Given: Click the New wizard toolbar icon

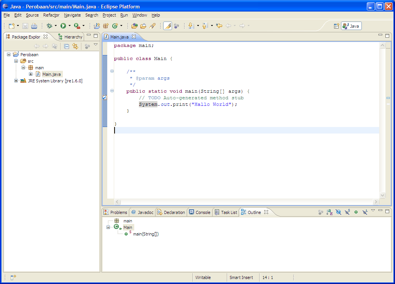Looking at the screenshot, I should click(x=12, y=26).
